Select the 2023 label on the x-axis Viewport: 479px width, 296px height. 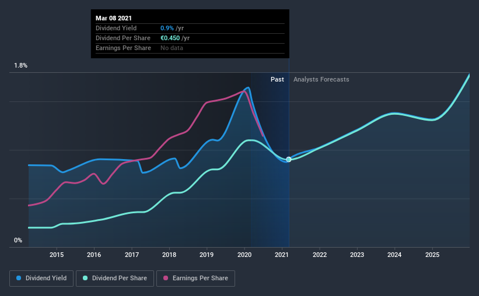(357, 255)
